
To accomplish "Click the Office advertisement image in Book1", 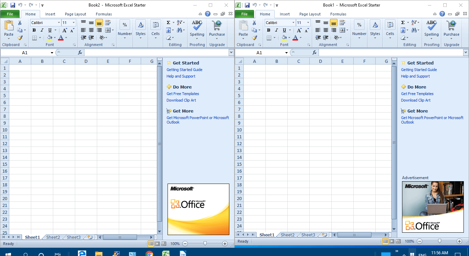I will click(x=433, y=207).
